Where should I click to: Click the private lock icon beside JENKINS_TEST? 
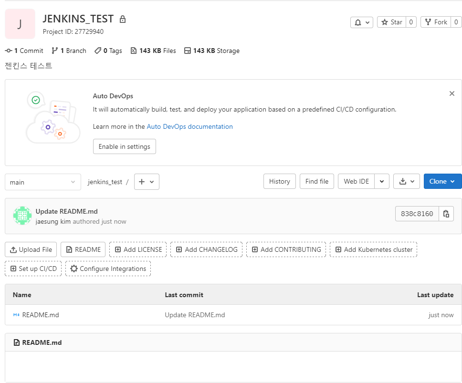(x=123, y=20)
